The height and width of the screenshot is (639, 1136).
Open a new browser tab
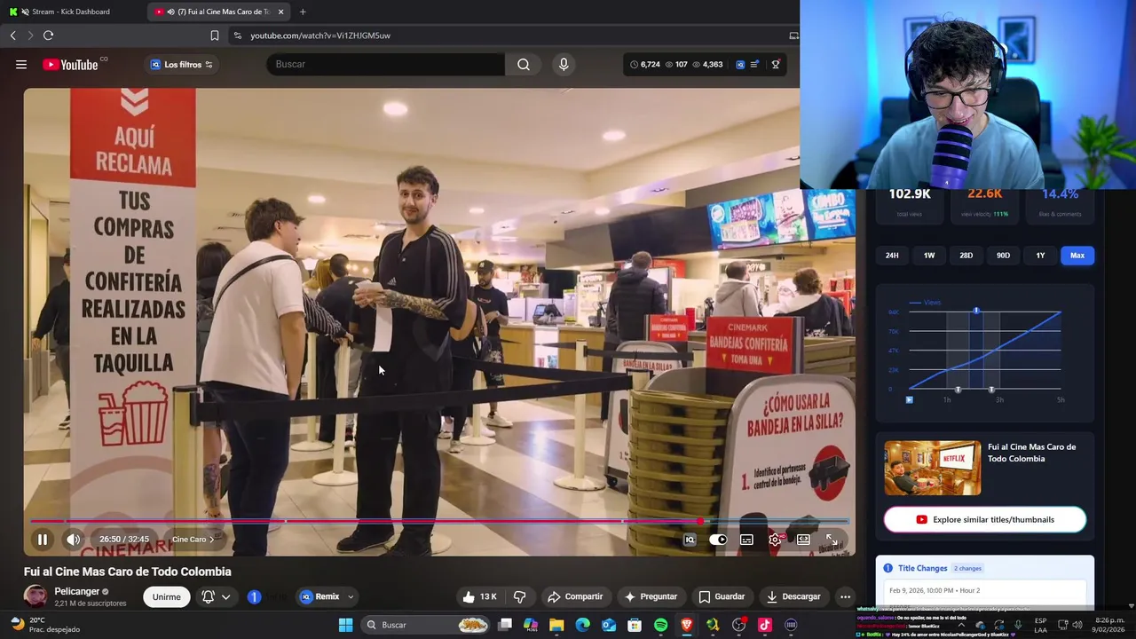point(303,12)
